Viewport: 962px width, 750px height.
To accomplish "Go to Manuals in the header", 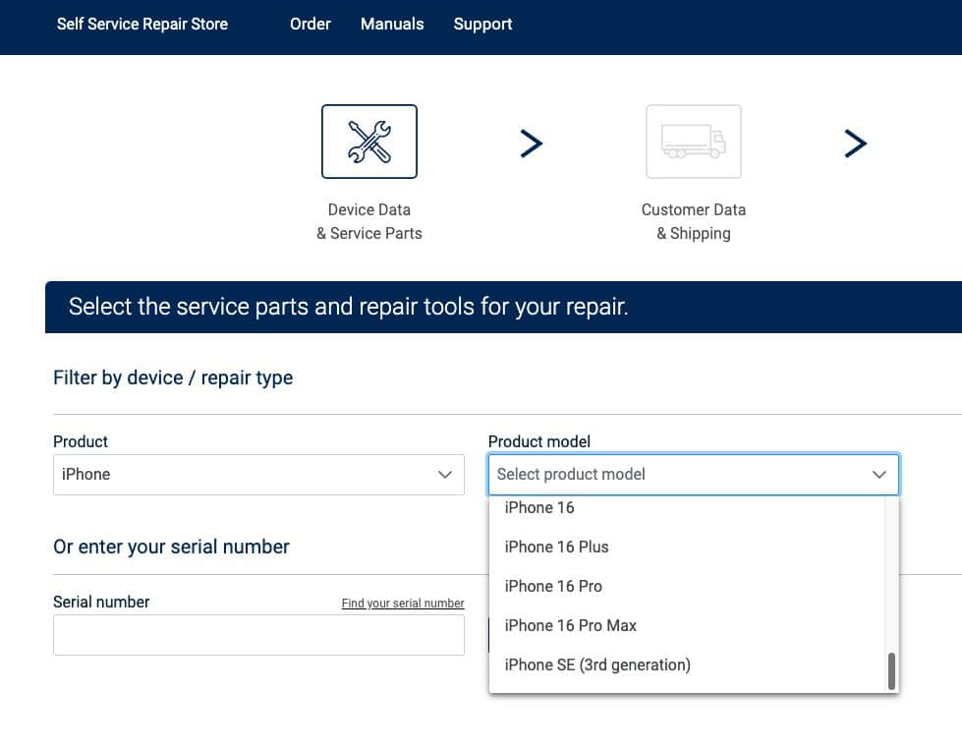I will (x=392, y=24).
